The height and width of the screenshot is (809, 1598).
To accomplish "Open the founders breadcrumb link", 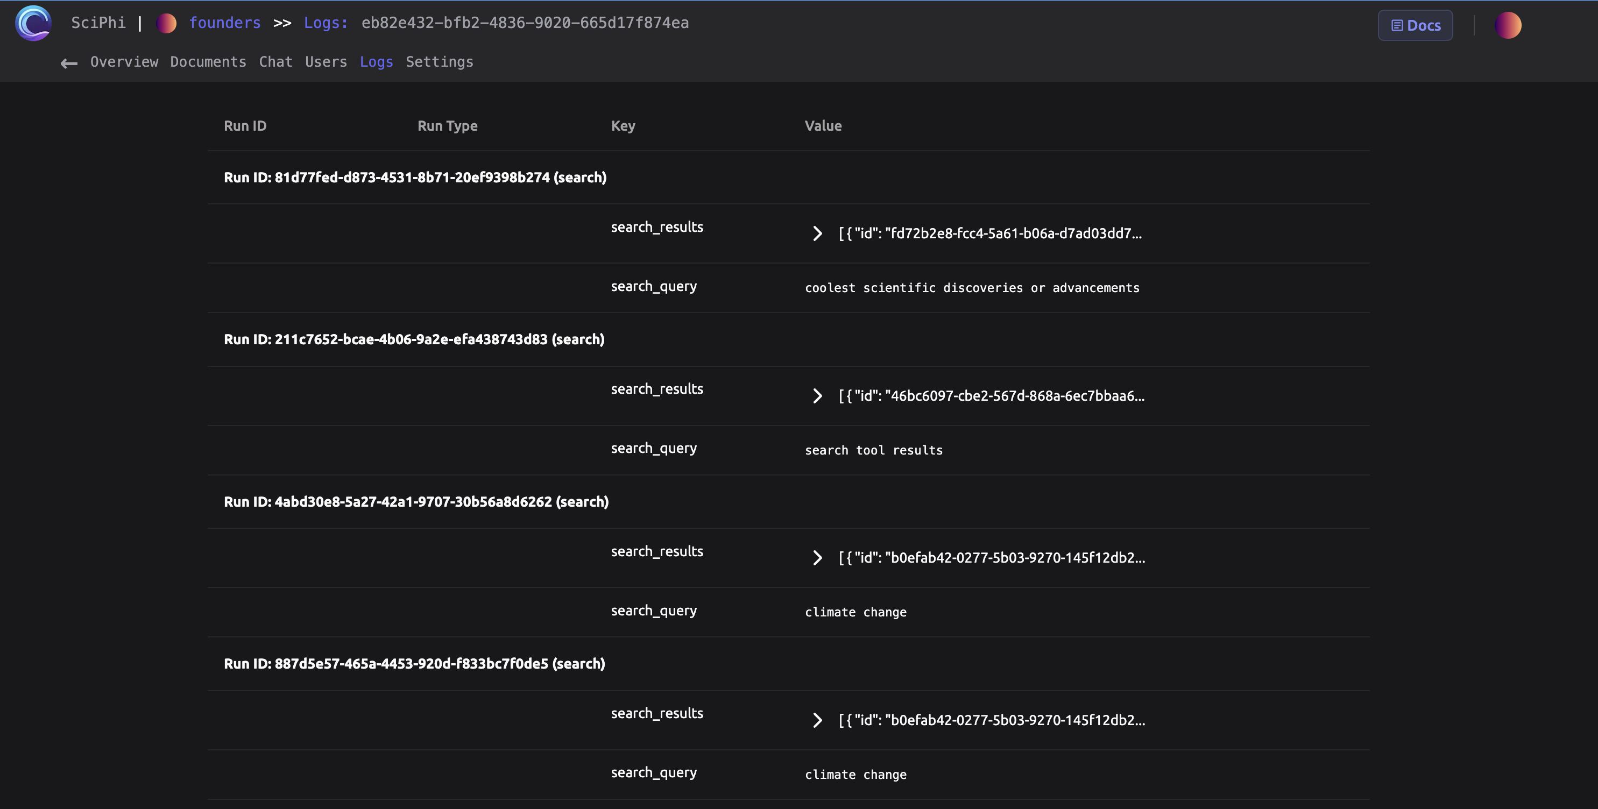I will coord(224,23).
